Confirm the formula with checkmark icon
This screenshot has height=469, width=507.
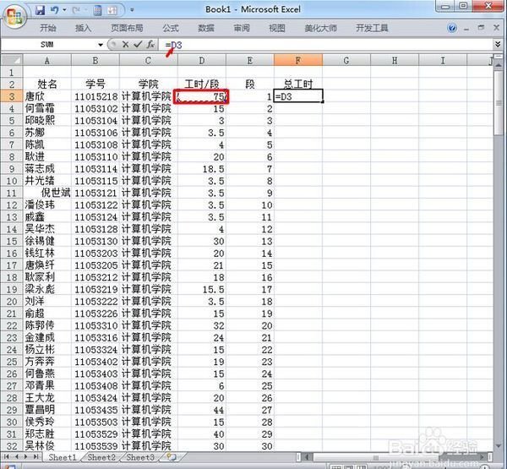coord(138,44)
